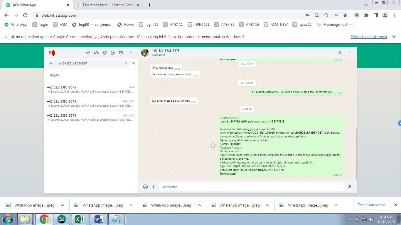
Task: Open the green WhatsApp extension icon
Action: point(357,15)
